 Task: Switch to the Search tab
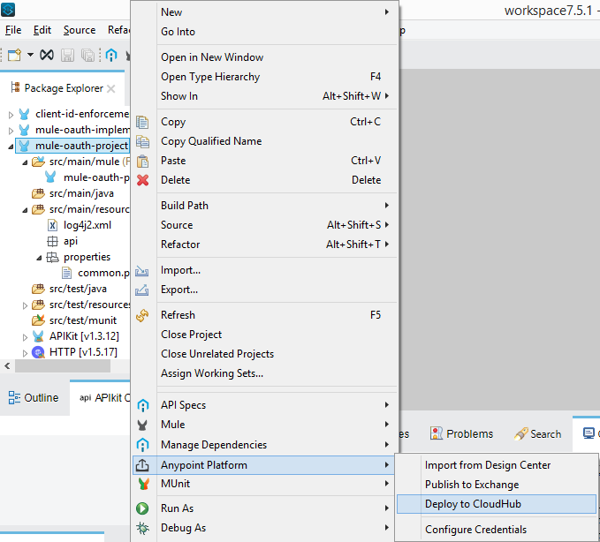537,433
